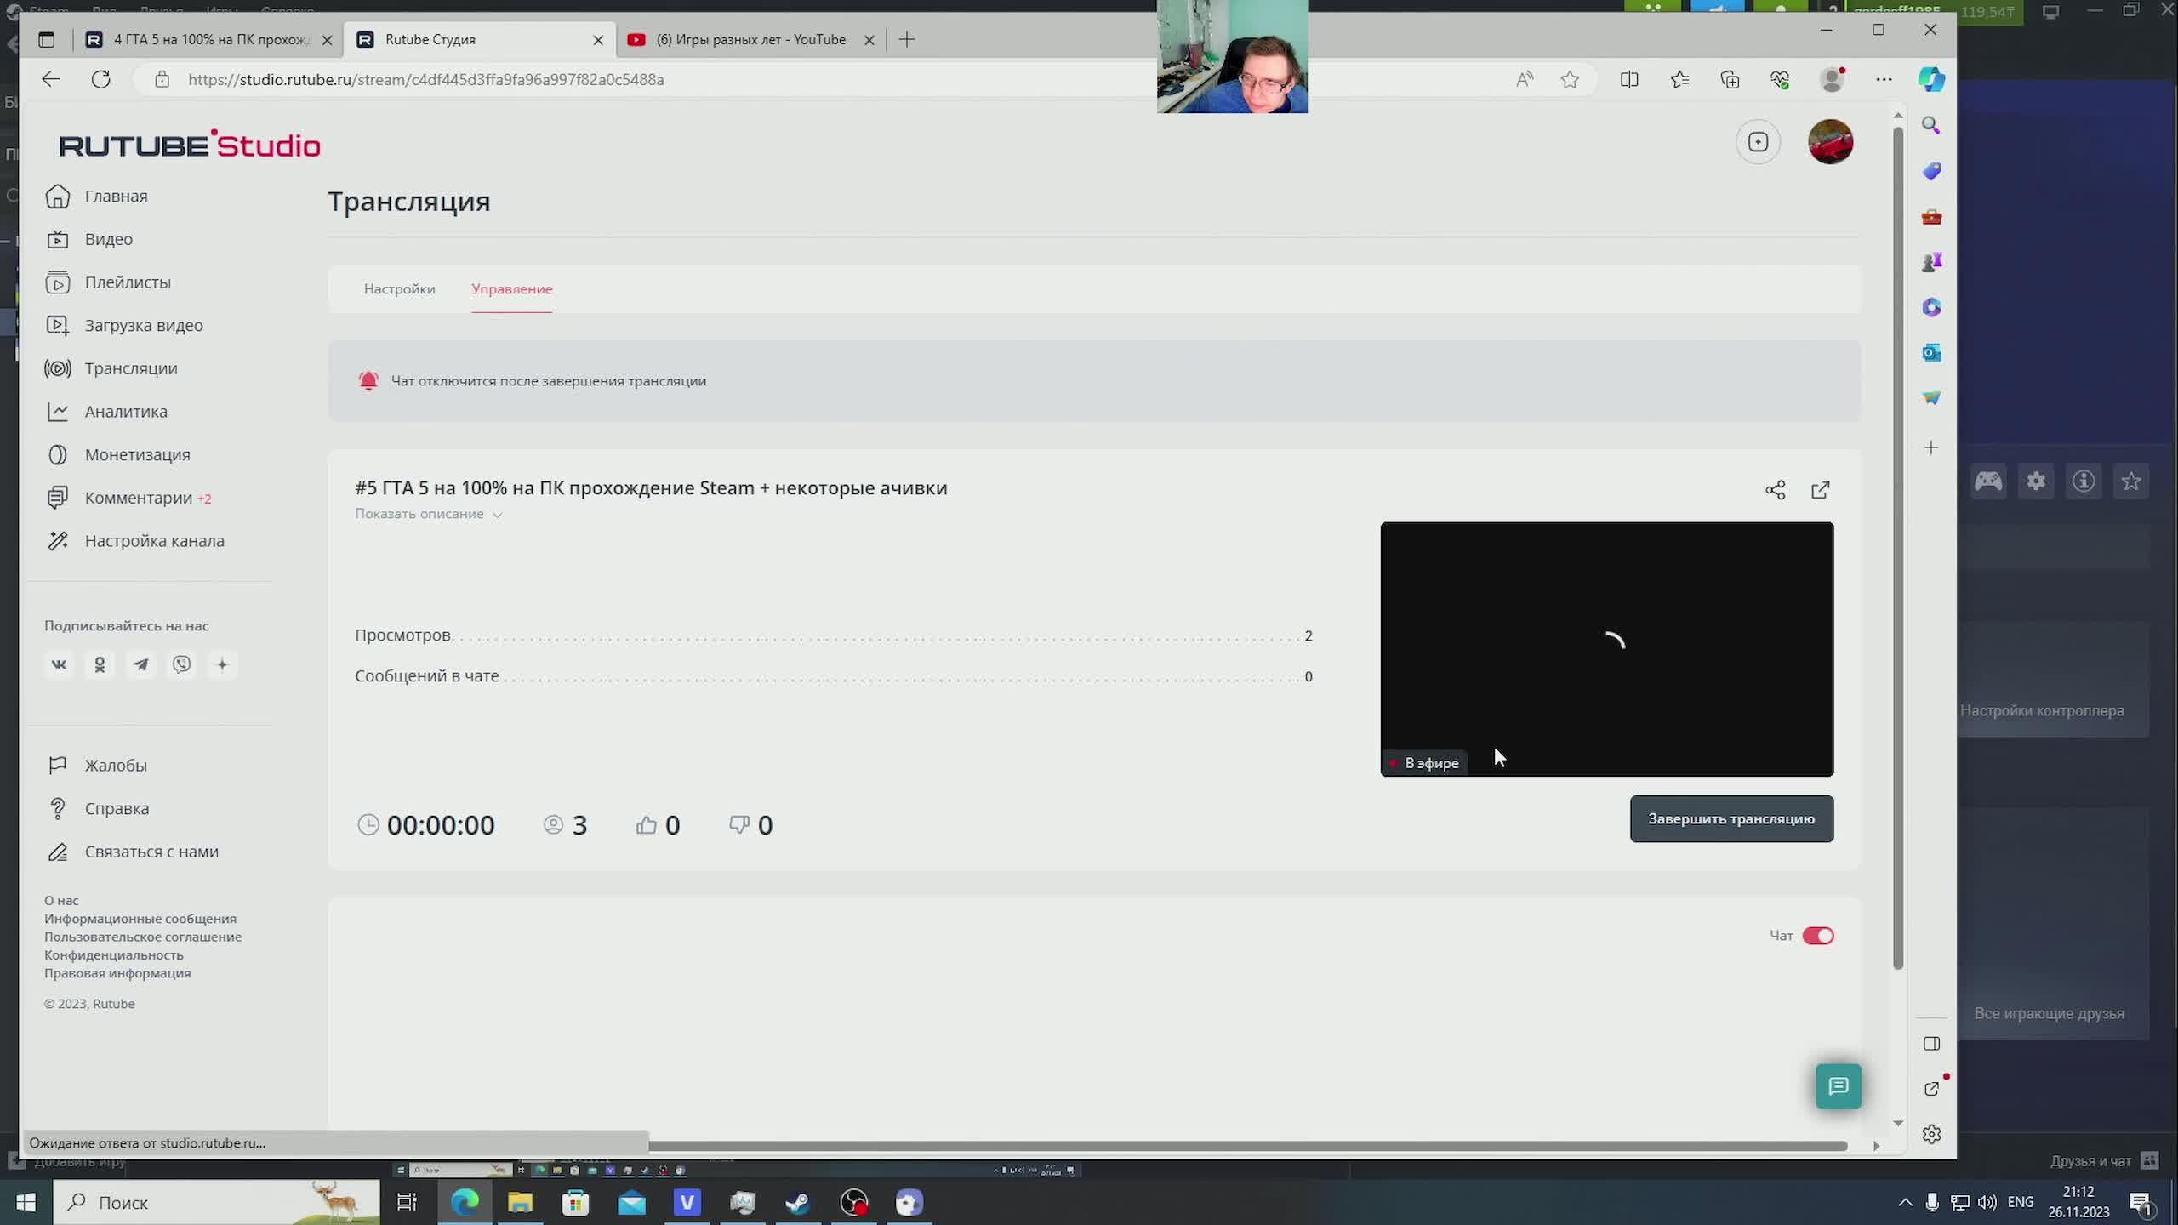The height and width of the screenshot is (1225, 2178).
Task: Click the add video plus icon in header
Action: (1758, 142)
